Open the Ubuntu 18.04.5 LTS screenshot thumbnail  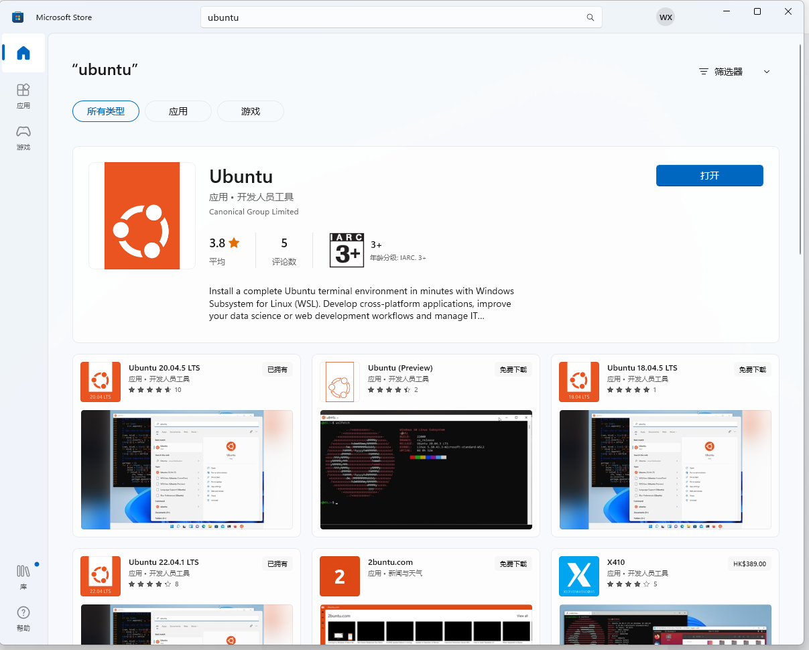click(665, 470)
